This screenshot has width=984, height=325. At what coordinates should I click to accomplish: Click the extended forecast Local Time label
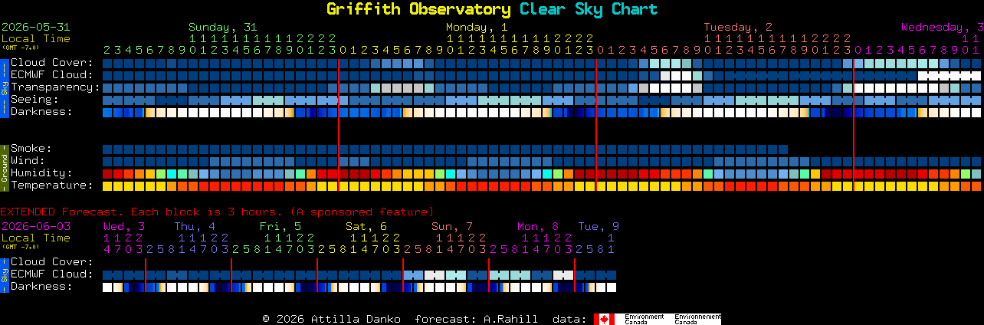[35, 238]
